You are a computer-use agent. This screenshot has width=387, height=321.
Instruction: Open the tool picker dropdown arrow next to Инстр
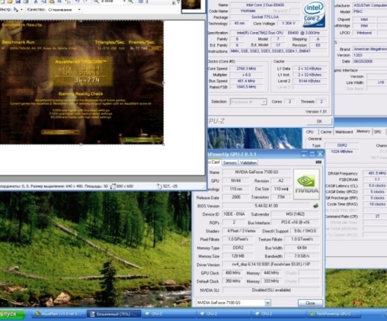coord(22,10)
